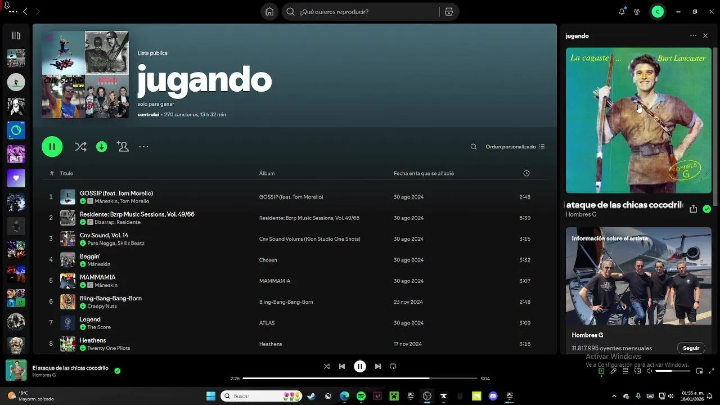Open the play queue icon
The height and width of the screenshot is (405, 720).
(625, 371)
